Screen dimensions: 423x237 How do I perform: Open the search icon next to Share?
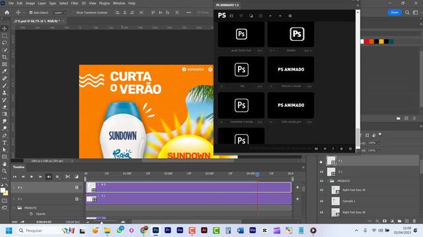pos(407,13)
